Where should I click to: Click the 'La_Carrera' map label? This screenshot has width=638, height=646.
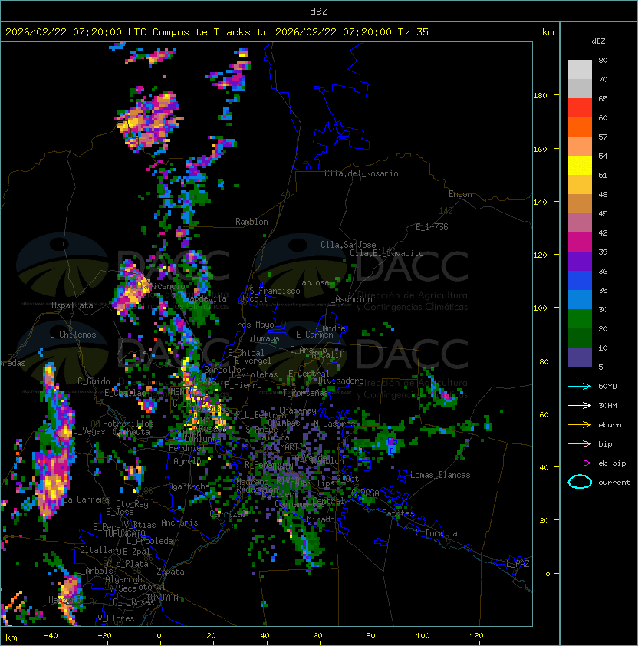coord(87,499)
